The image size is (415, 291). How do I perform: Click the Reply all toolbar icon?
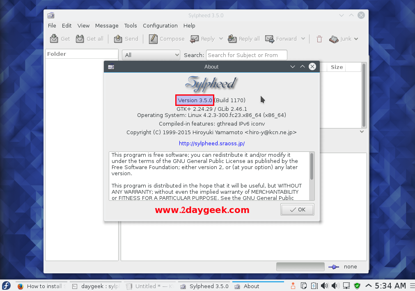pos(232,39)
